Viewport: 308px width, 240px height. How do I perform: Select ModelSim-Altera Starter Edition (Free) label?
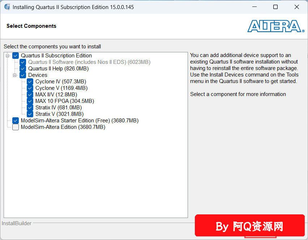(x=80, y=121)
